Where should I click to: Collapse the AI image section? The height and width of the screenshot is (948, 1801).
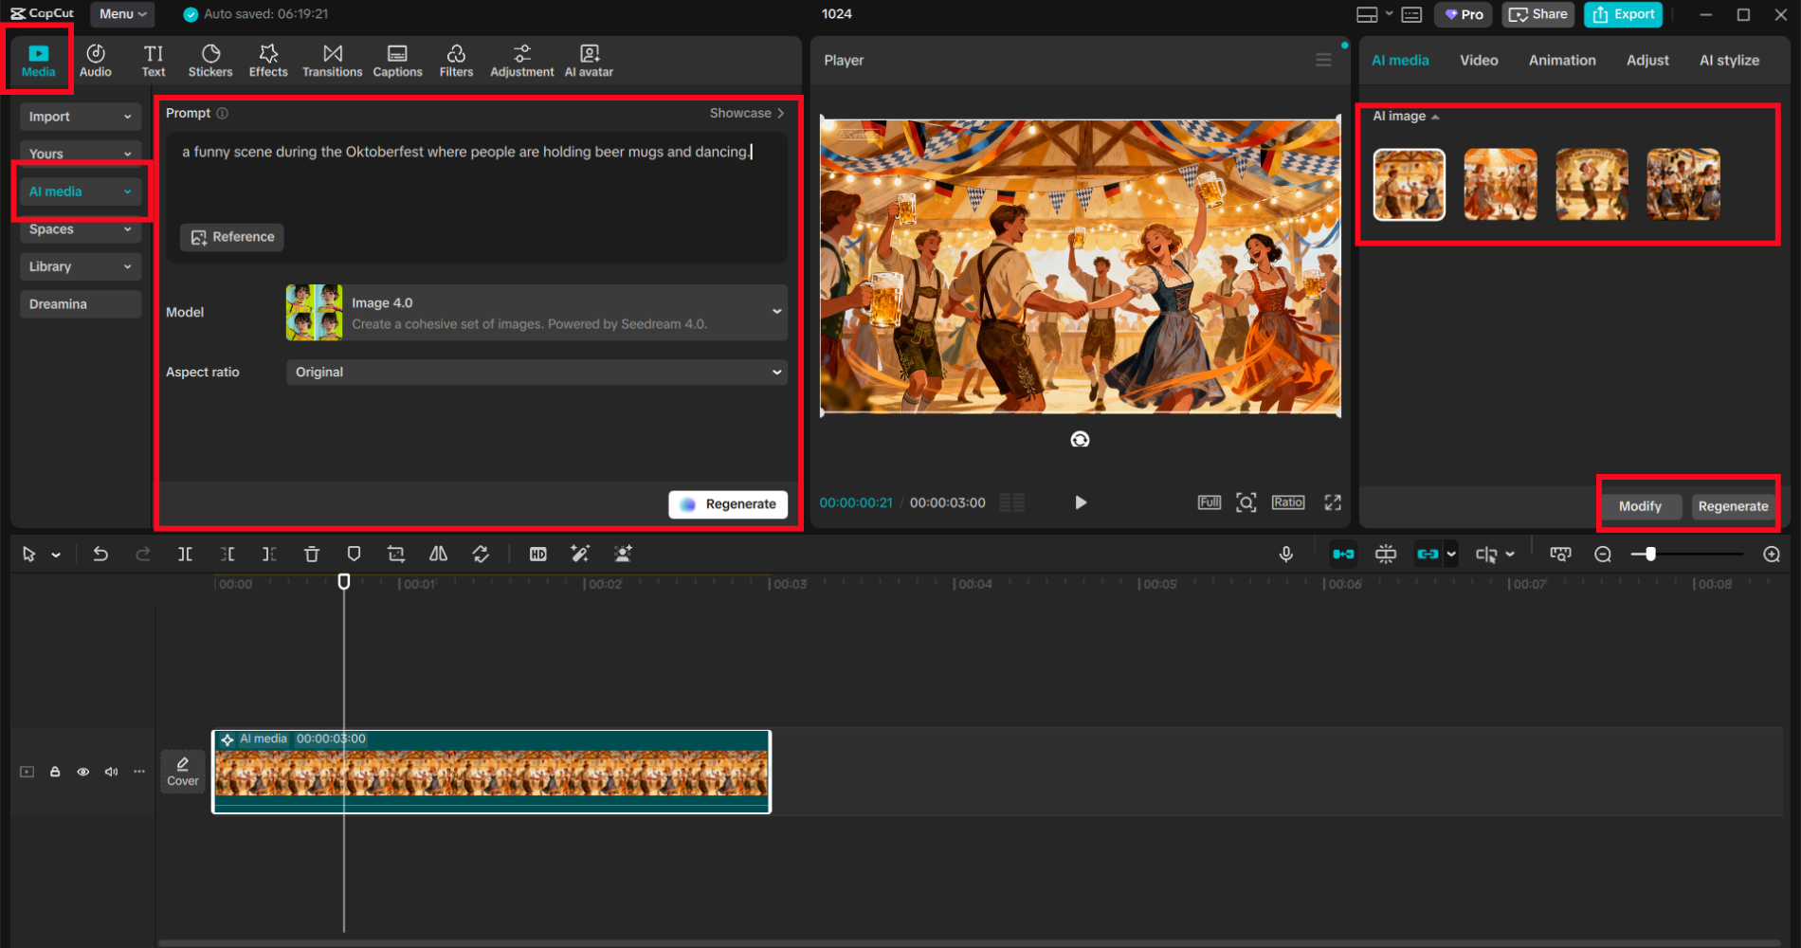click(1436, 116)
